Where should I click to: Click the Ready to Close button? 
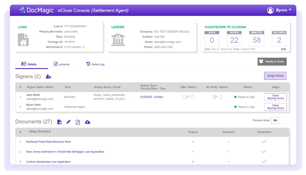click(x=272, y=62)
